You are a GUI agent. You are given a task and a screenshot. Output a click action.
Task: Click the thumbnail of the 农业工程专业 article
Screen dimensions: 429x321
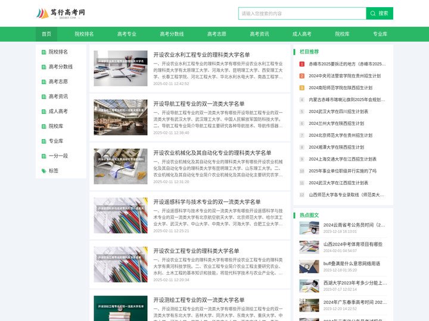coord(120,265)
